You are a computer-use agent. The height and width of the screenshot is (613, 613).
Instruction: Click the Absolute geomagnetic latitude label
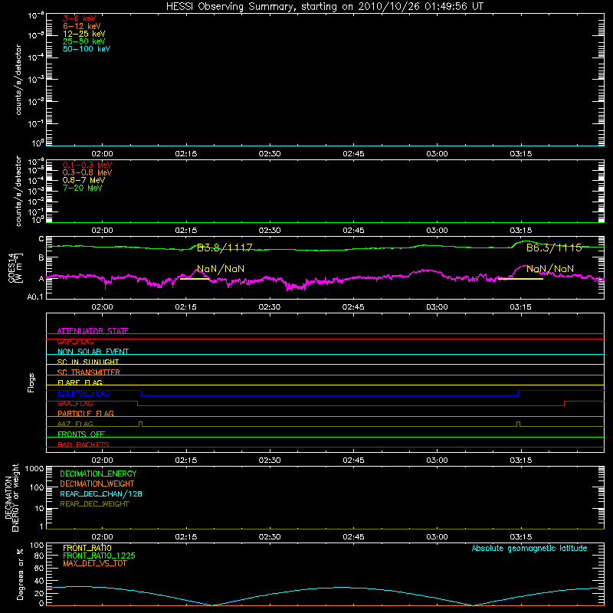(529, 549)
